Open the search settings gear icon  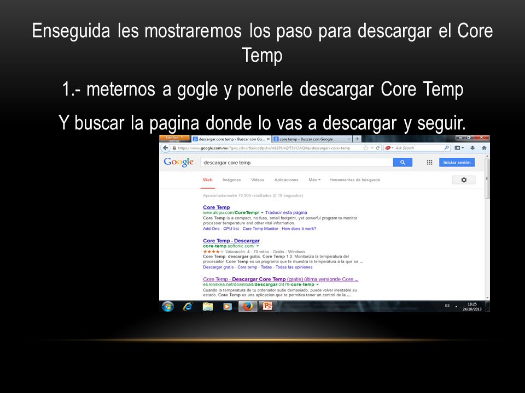(464, 180)
